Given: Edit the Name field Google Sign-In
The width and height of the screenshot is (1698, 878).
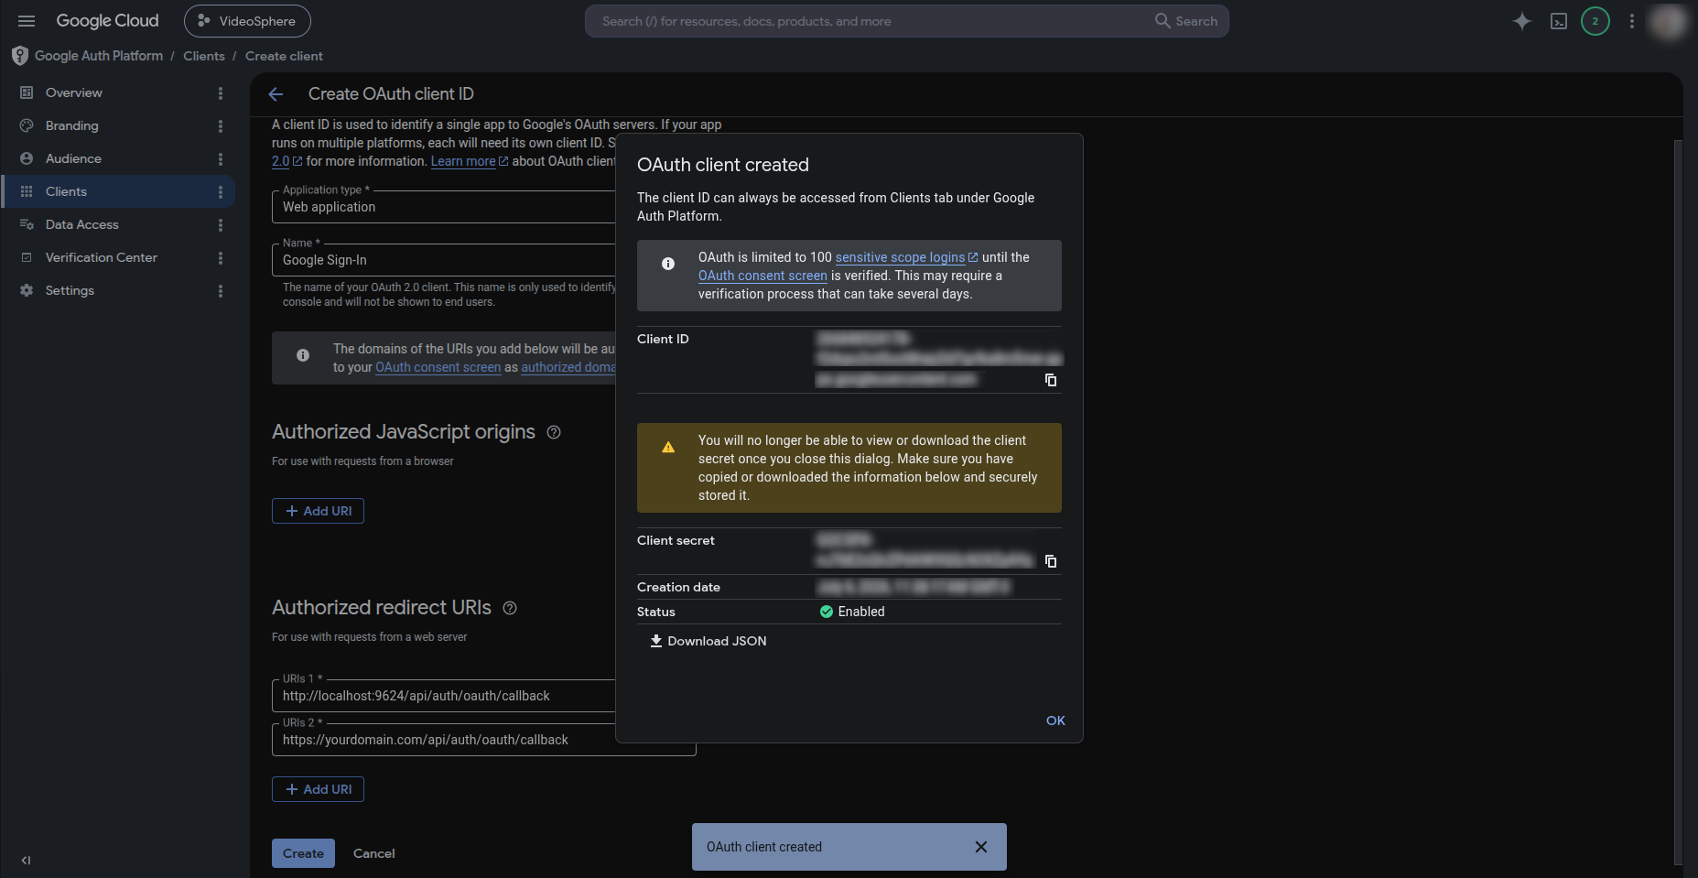Looking at the screenshot, I should (x=444, y=260).
